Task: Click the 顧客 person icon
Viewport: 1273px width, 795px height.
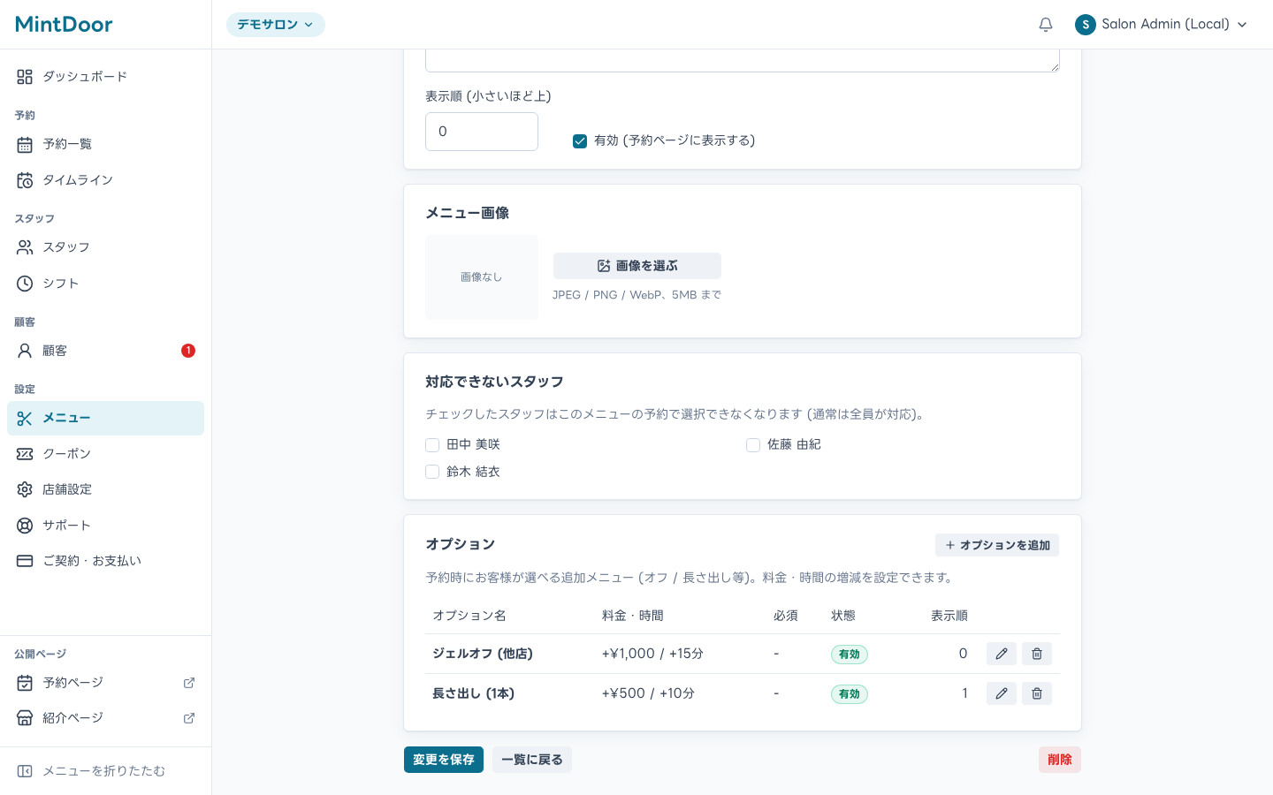Action: pyautogui.click(x=25, y=351)
